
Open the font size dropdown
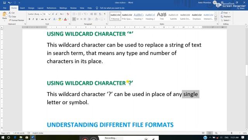click(x=49, y=14)
